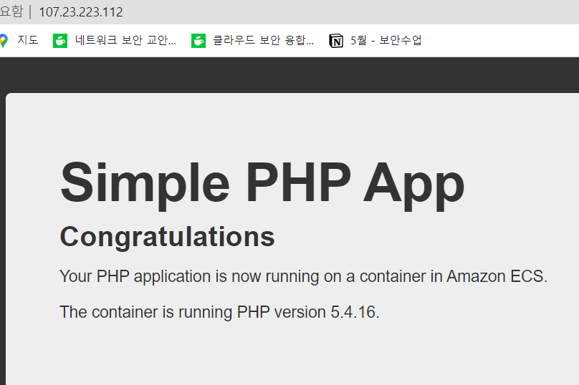Click the 요함 security warning label
The width and height of the screenshot is (579, 385).
(11, 11)
